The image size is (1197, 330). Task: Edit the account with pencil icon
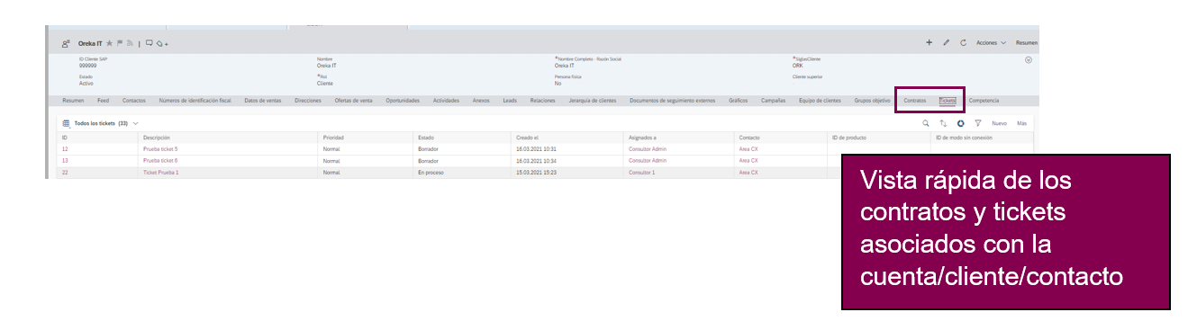pyautogui.click(x=947, y=43)
